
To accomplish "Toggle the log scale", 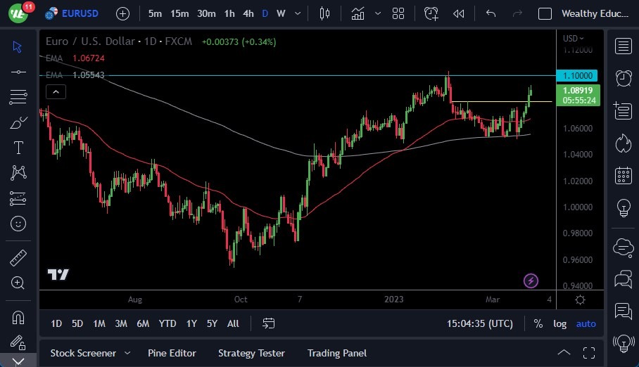I will (559, 323).
